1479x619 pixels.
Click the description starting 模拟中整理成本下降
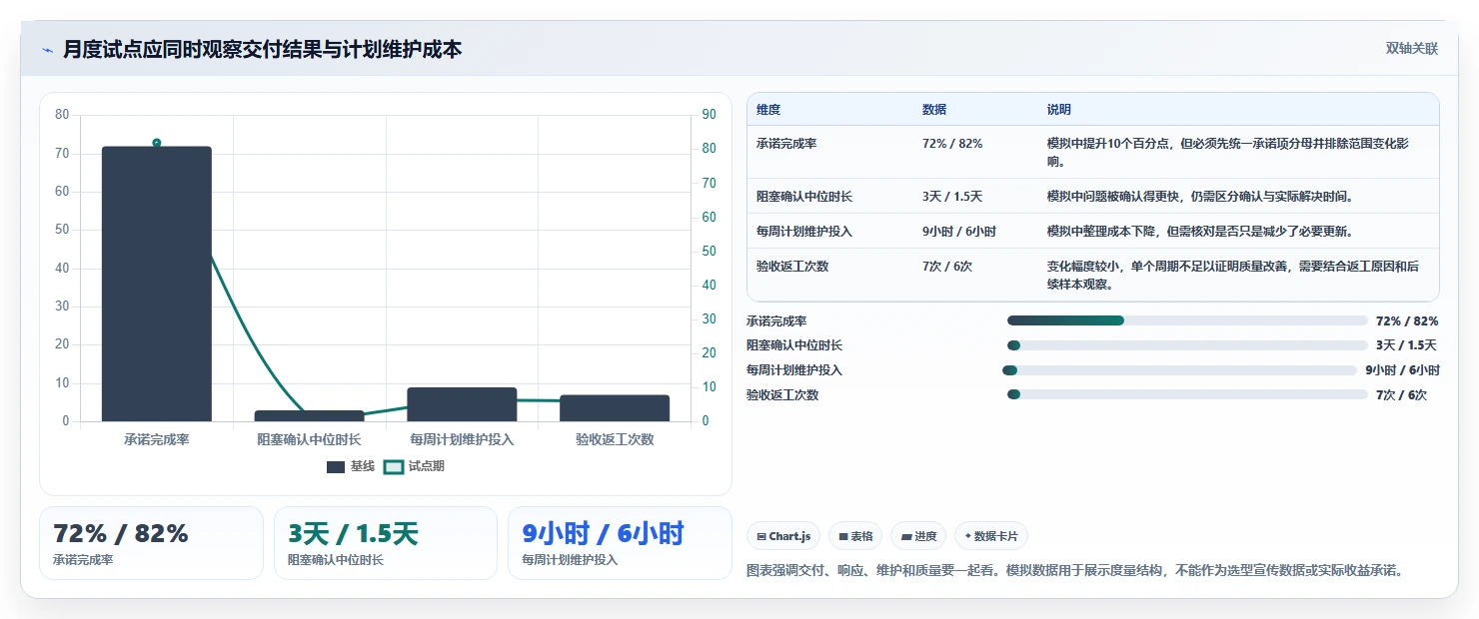(1200, 231)
